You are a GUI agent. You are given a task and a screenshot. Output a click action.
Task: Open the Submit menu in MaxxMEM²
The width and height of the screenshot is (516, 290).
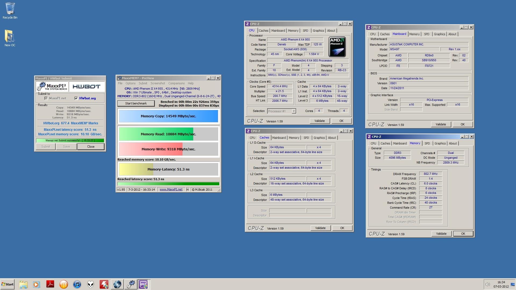coord(143,83)
